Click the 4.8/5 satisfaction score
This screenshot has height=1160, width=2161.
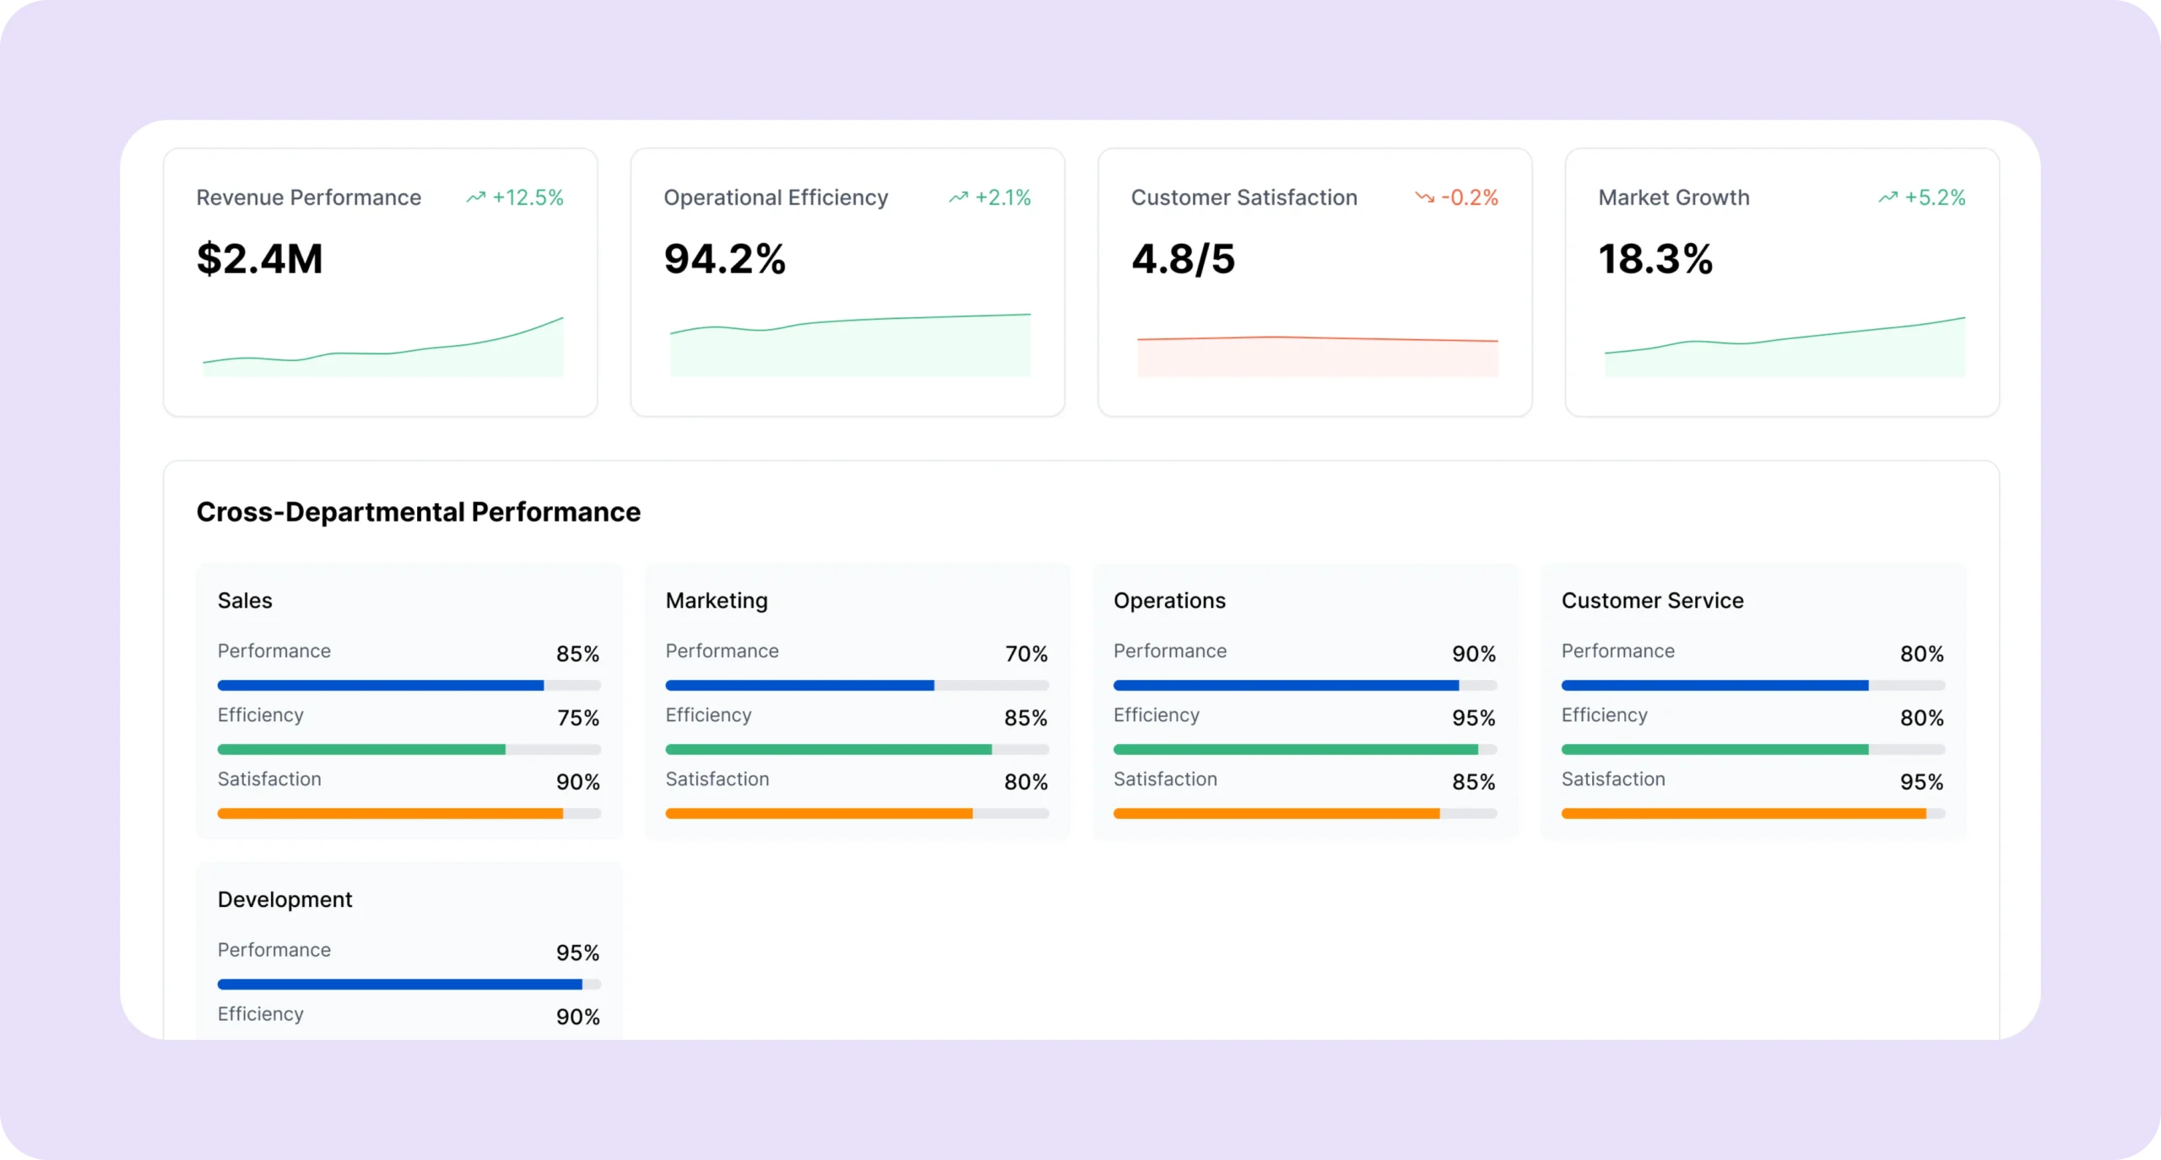1183,259
